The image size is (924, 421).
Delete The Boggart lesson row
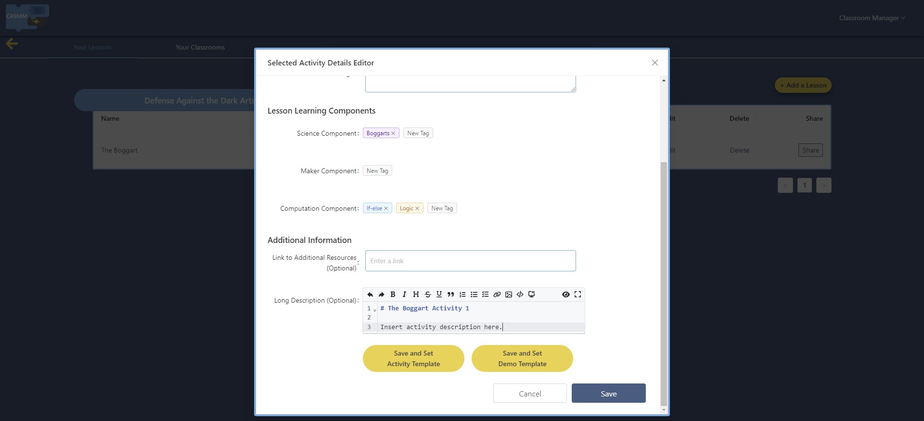tap(739, 150)
